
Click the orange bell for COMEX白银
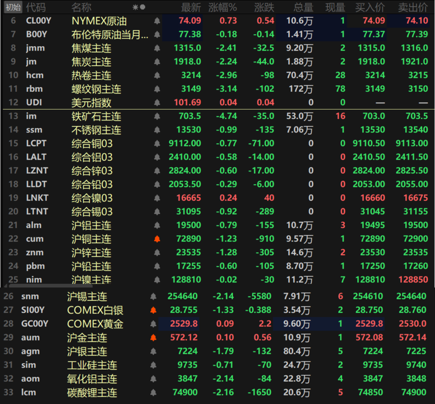click(153, 311)
